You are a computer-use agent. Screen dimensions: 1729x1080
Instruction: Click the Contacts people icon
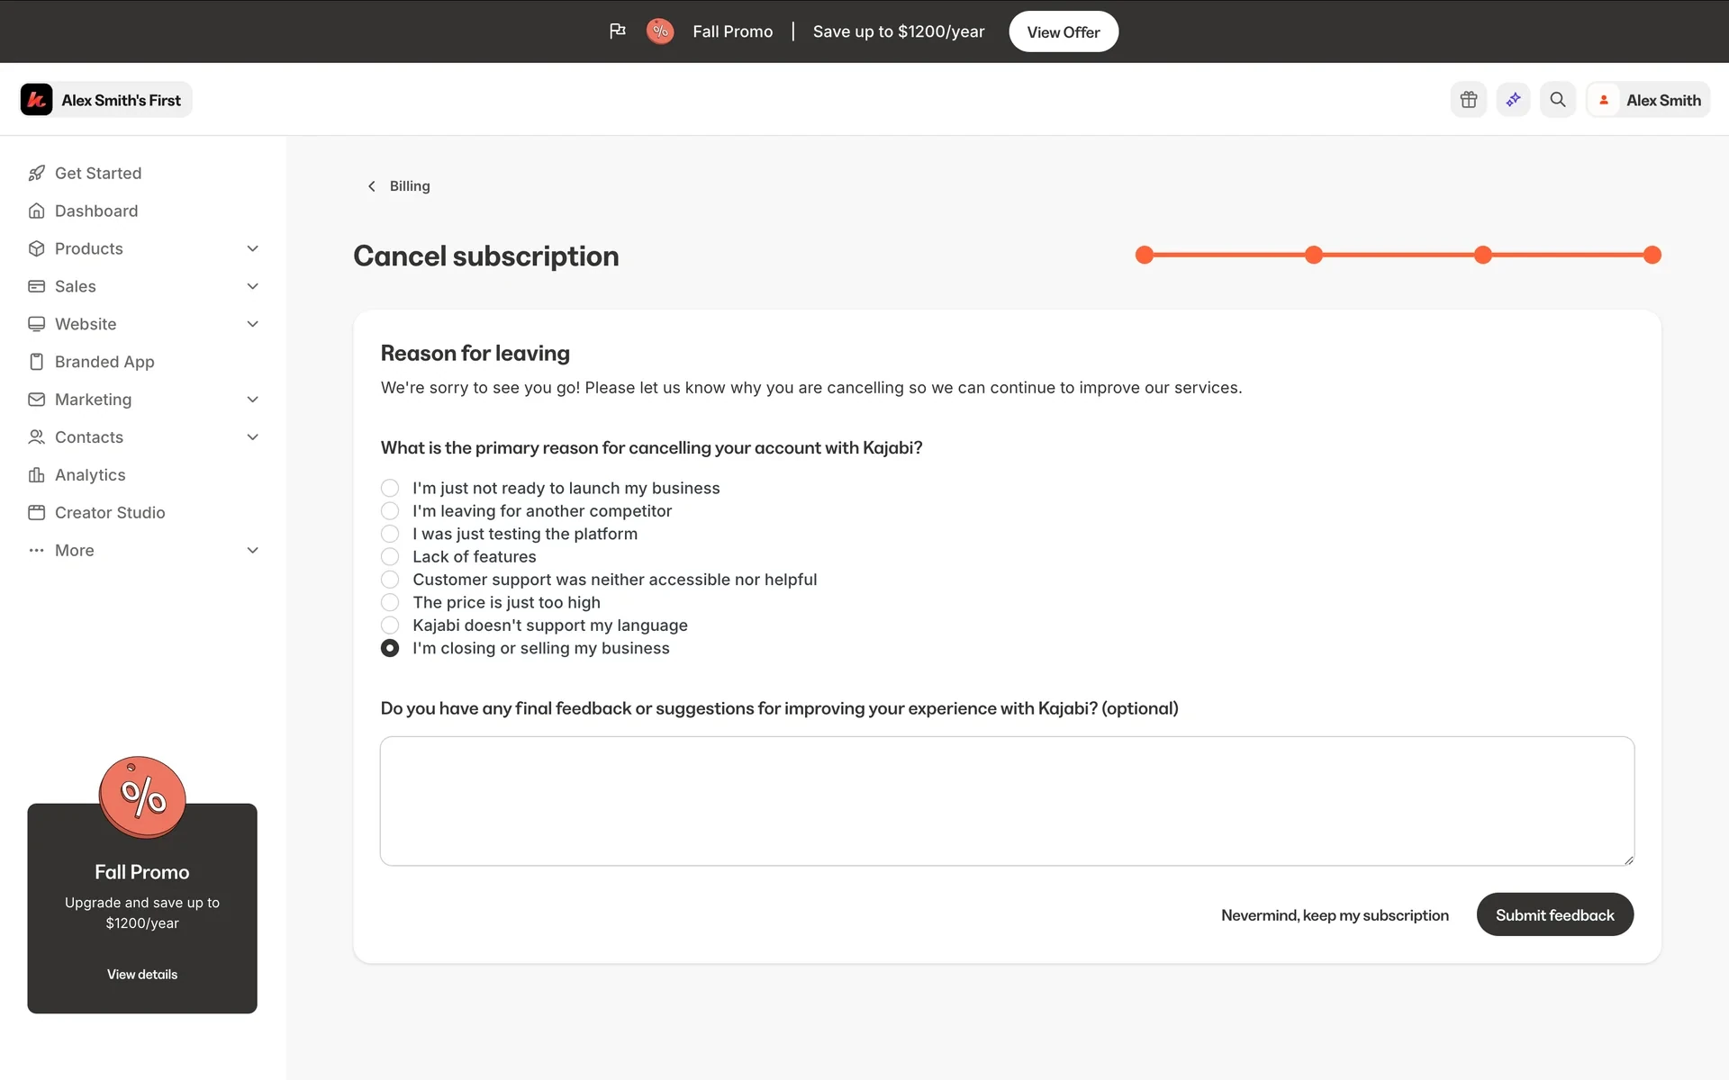37,437
